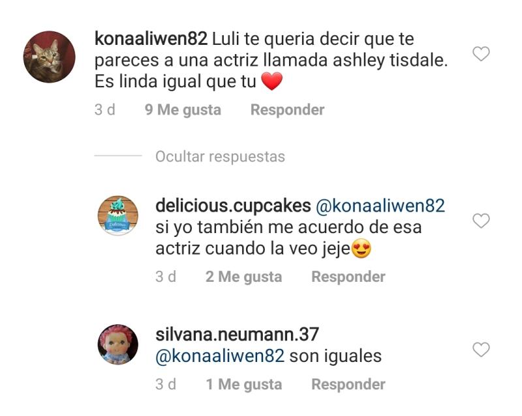Tap @konaaliwen82 mention in delicious.cupcakes reply
This screenshot has width=522, height=416.
click(380, 206)
